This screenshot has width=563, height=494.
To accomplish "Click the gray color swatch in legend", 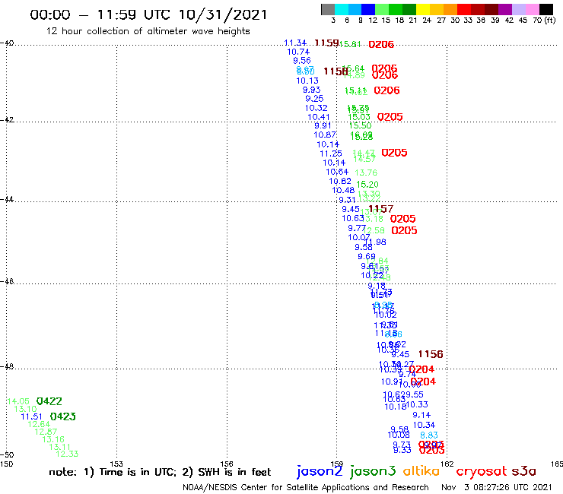I will pos(328,10).
